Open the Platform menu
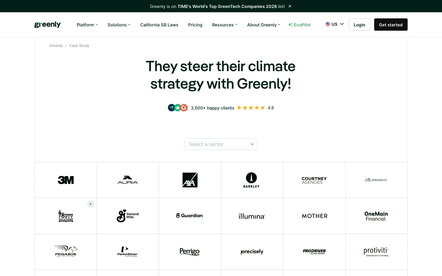The width and height of the screenshot is (442, 276). tap(87, 25)
